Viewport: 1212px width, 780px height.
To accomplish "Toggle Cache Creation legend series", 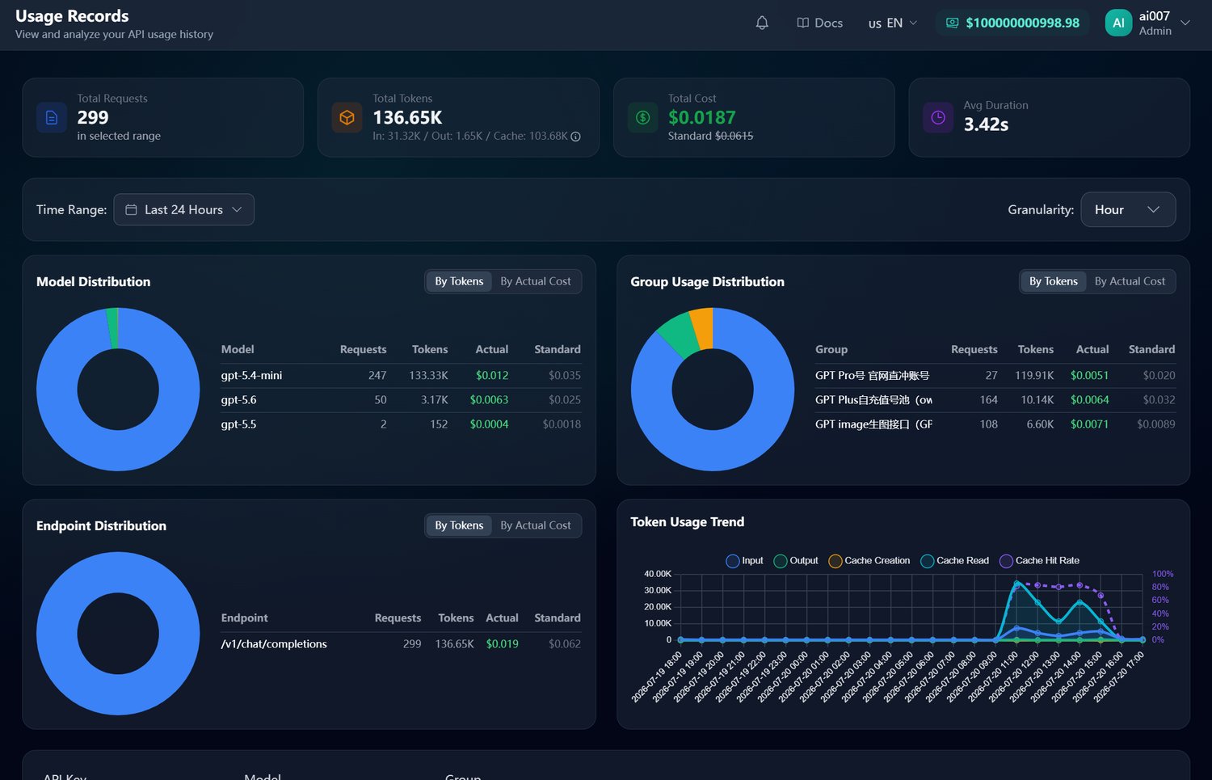I will [x=869, y=561].
